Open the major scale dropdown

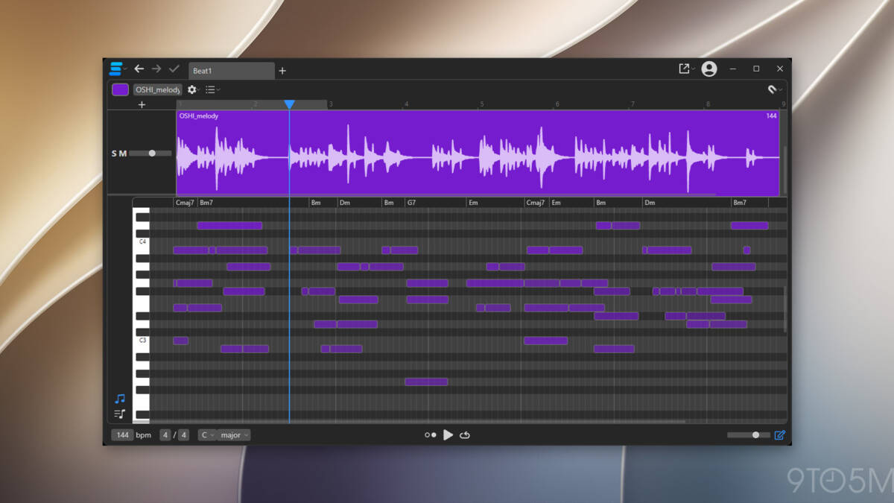234,434
